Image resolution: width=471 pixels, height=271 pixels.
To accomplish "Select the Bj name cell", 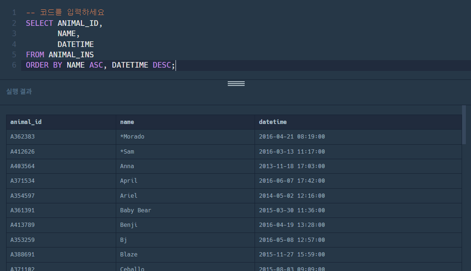I will pyautogui.click(x=185, y=240).
